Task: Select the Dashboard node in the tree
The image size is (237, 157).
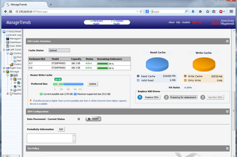Action: [15, 42]
